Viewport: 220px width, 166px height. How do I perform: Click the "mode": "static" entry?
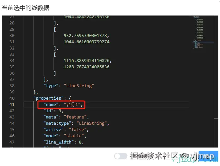65,136
